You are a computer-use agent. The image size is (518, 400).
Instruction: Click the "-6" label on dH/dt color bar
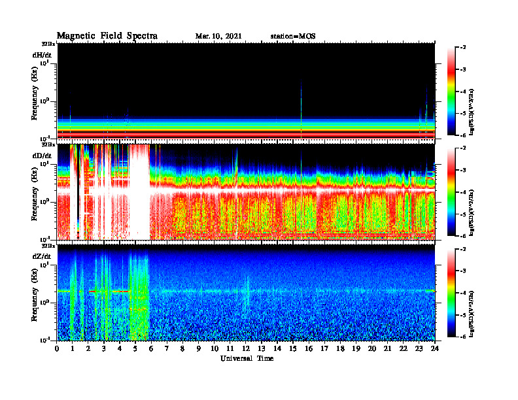tap(463, 135)
